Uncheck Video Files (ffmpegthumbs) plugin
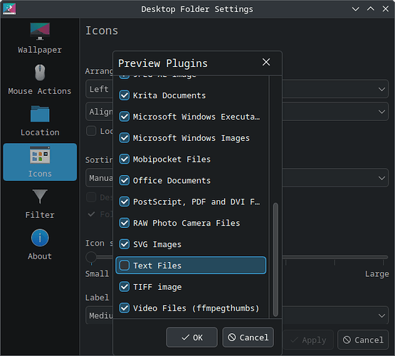Image resolution: width=395 pixels, height=356 pixels. pyautogui.click(x=125, y=308)
